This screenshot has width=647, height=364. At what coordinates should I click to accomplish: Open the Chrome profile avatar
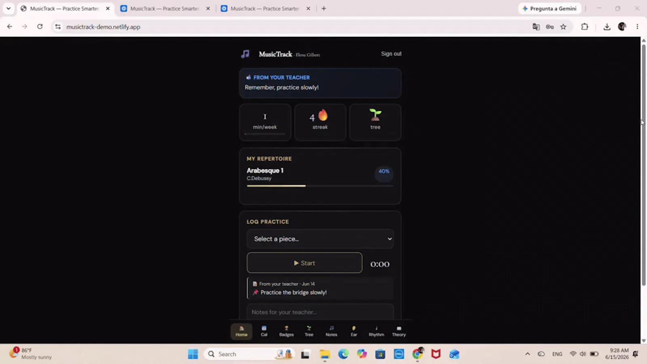pyautogui.click(x=622, y=27)
